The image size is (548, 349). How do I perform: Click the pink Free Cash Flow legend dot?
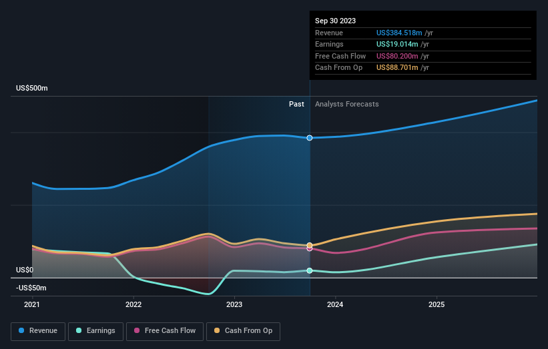tap(137, 330)
